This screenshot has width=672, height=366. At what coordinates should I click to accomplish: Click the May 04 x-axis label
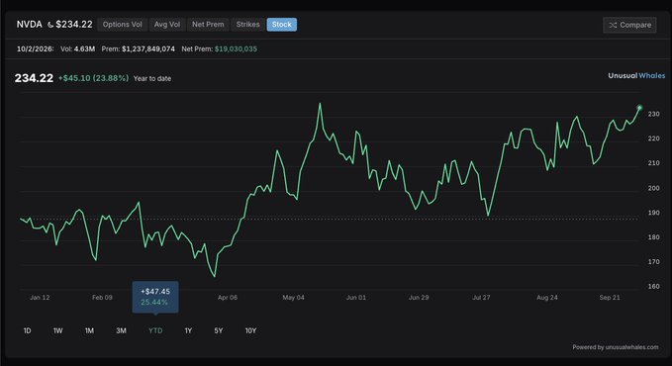coord(294,298)
